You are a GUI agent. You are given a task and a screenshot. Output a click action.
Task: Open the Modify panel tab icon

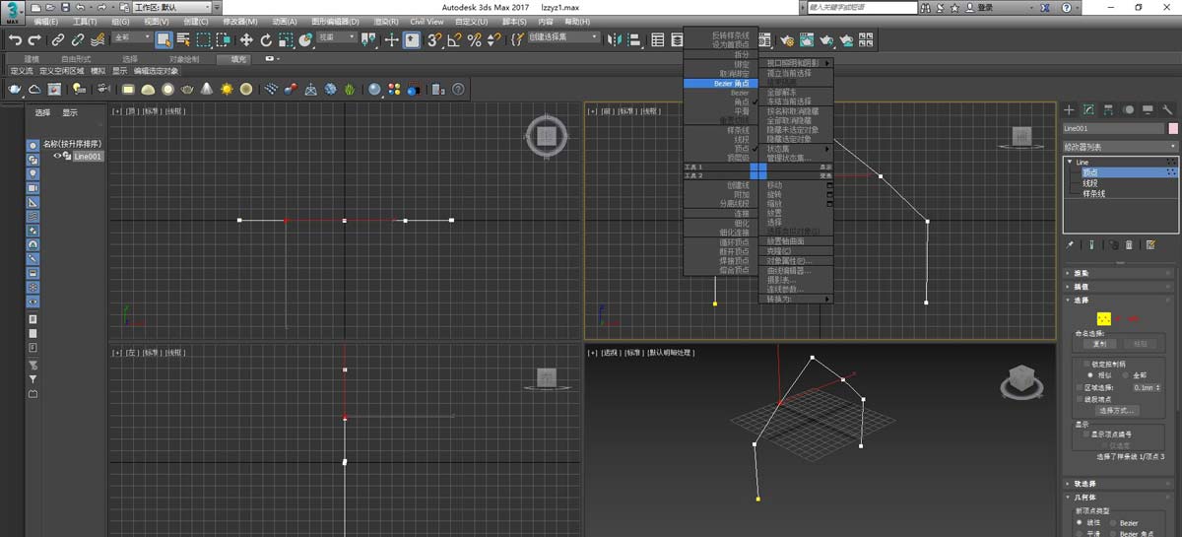1089,109
